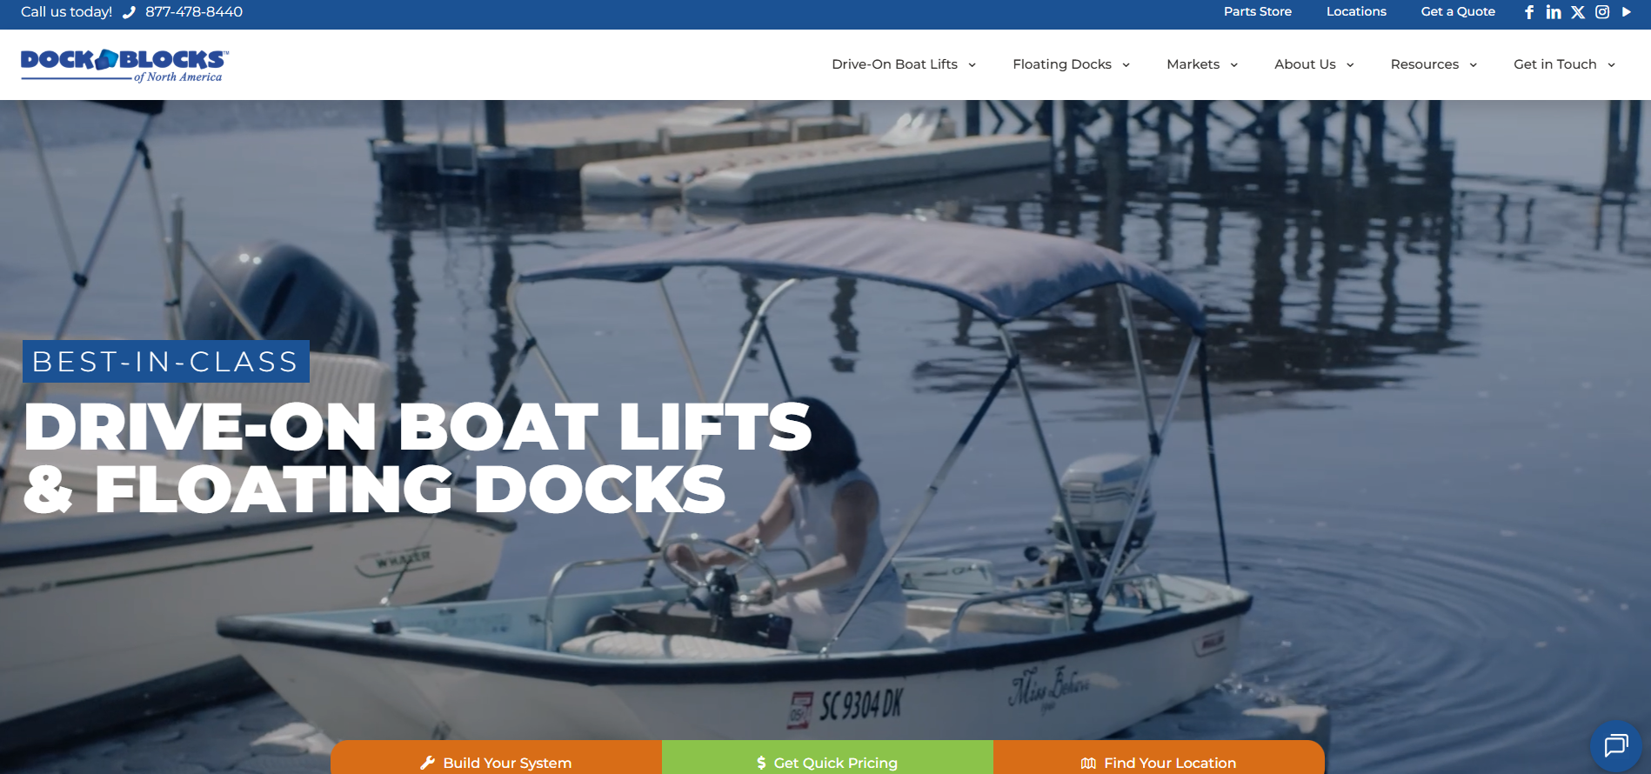Open the live chat bubble icon
1651x774 pixels.
pyautogui.click(x=1616, y=745)
